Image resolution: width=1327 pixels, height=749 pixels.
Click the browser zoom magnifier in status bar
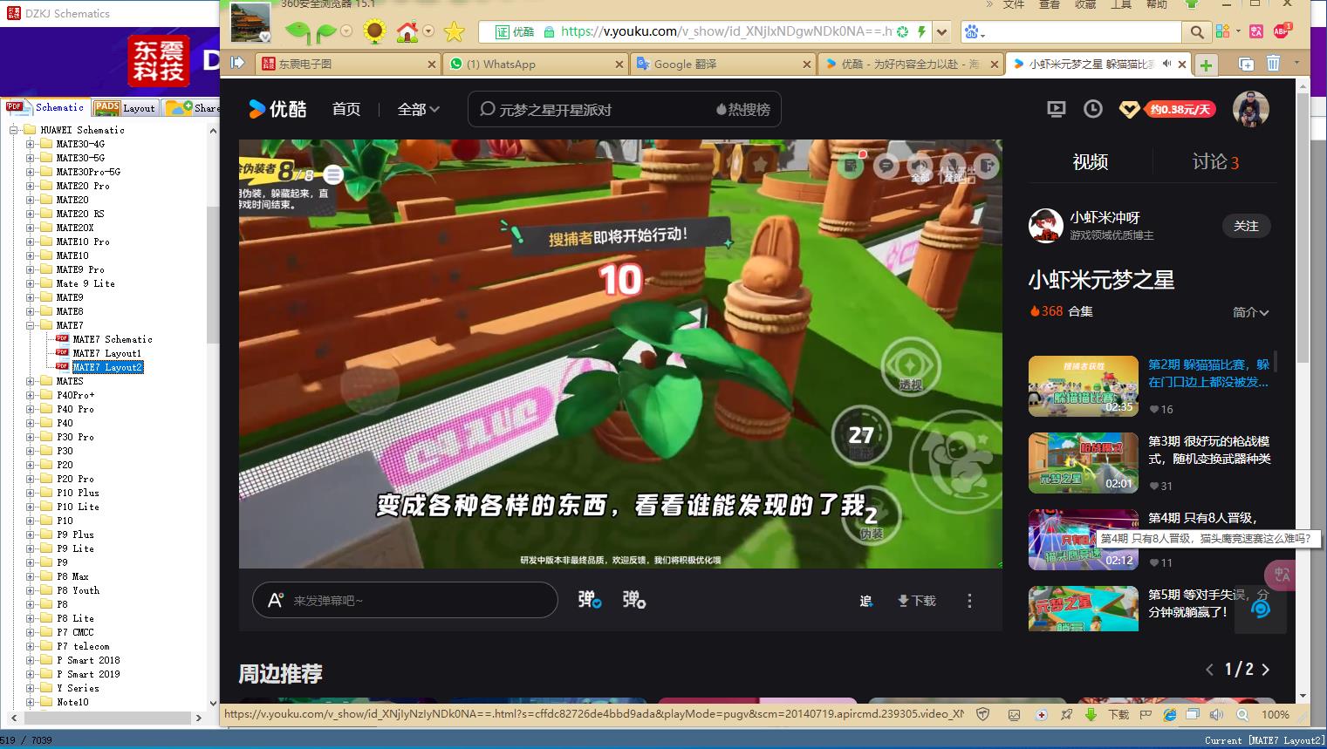(1243, 714)
